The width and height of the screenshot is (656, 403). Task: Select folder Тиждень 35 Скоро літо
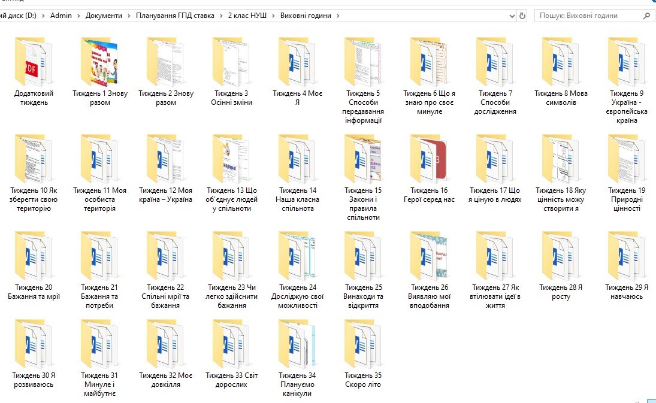pyautogui.click(x=363, y=344)
